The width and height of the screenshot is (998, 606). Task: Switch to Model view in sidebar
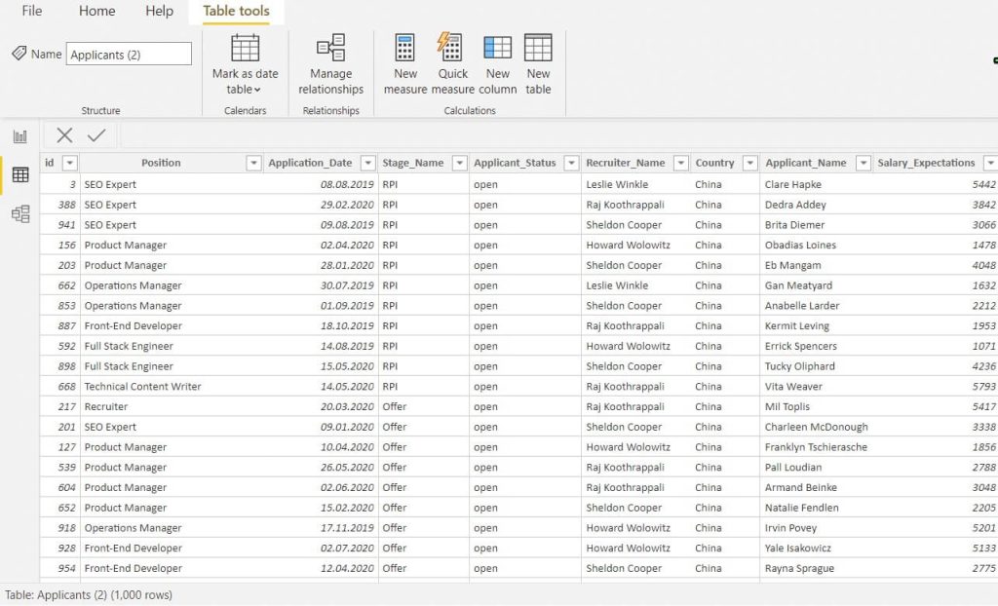(x=20, y=213)
